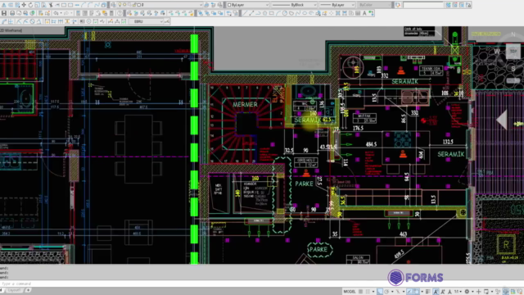Click the Undo arrow icon
The height and width of the screenshot is (295, 524).
[56, 13]
